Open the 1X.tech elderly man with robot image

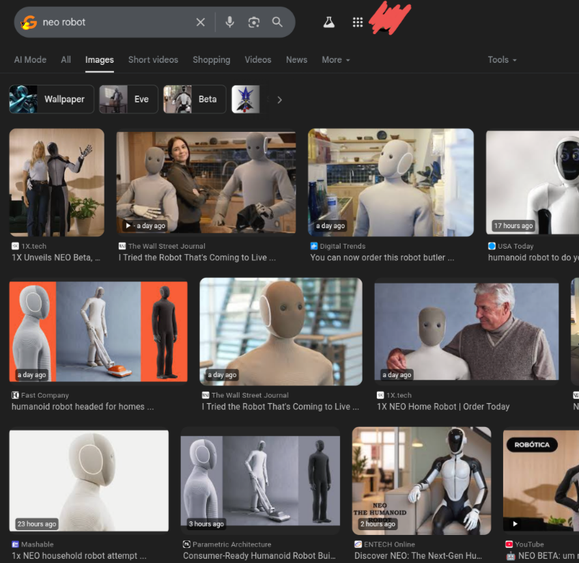pos(466,332)
